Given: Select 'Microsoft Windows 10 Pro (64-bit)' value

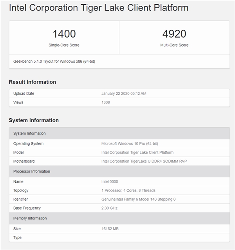Looking at the screenshot, I should point(130,144).
